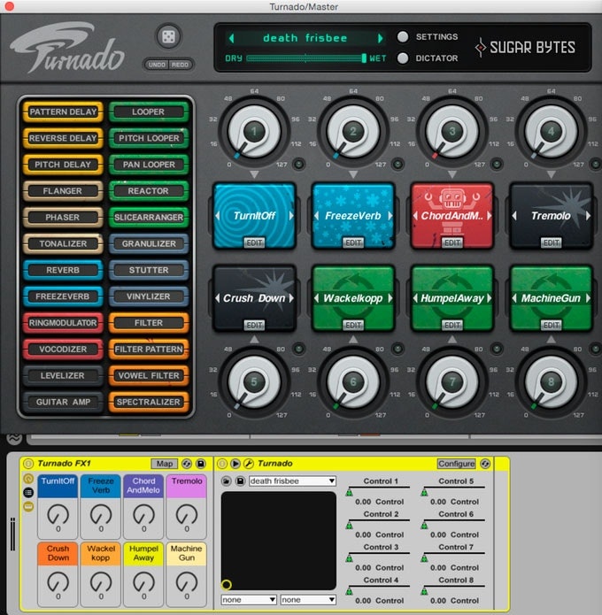Toggle the small LED beside knob 5
Screen dimensions: 602x615
(299, 349)
